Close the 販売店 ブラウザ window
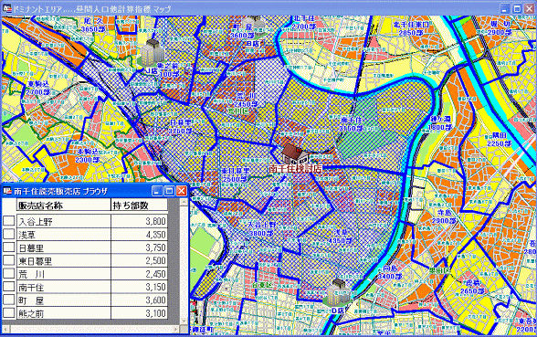The width and height of the screenshot is (537, 337). pos(181,191)
